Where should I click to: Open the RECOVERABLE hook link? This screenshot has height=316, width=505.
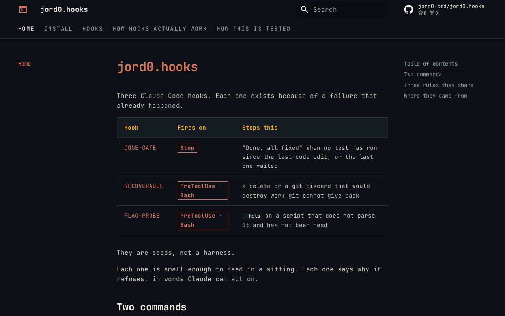(144, 186)
